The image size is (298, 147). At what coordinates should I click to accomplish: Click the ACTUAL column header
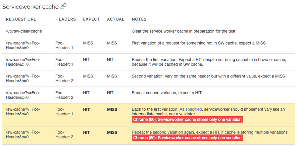pos(116,19)
